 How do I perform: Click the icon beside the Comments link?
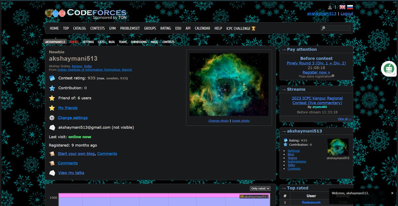point(52,163)
